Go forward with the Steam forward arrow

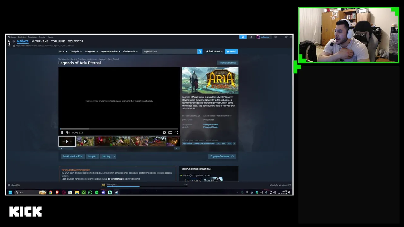click(13, 41)
